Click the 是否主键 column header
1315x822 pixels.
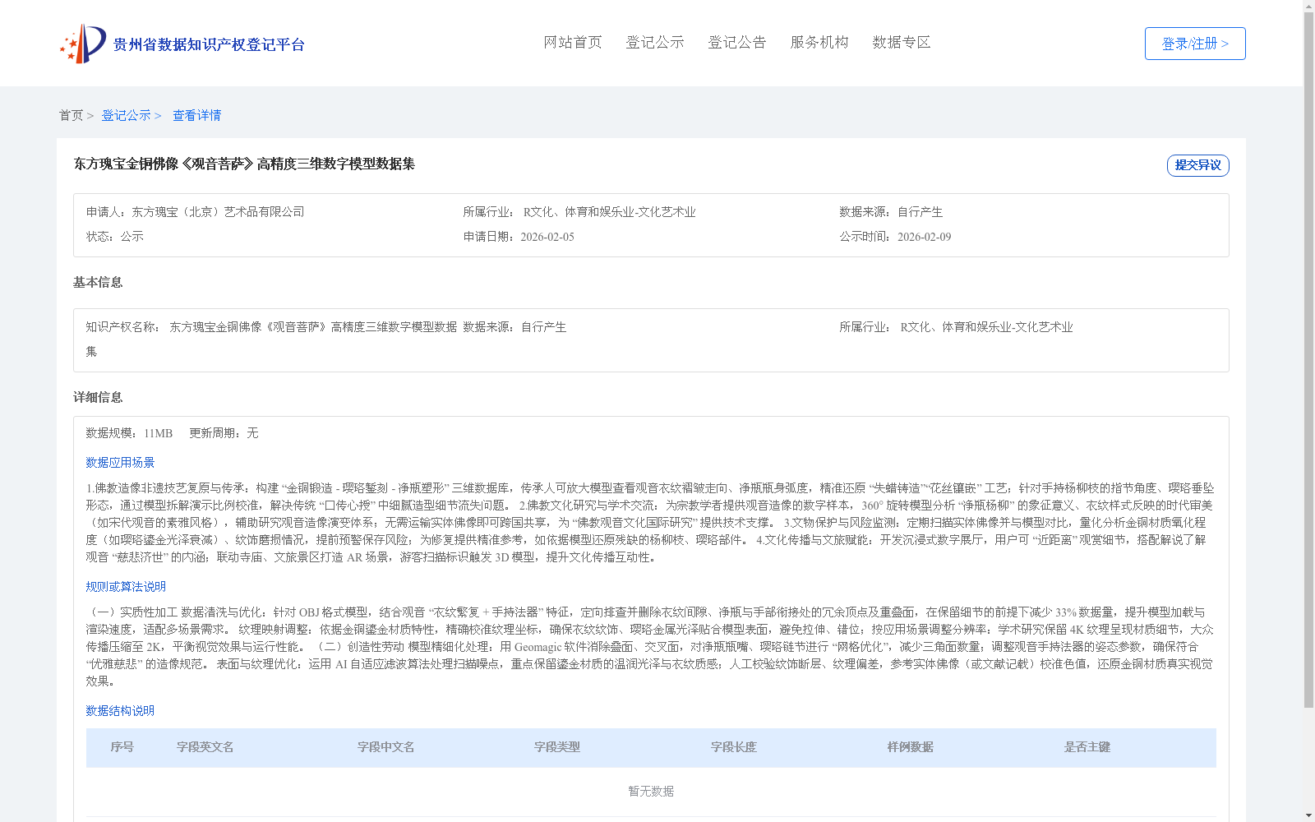coord(1087,747)
